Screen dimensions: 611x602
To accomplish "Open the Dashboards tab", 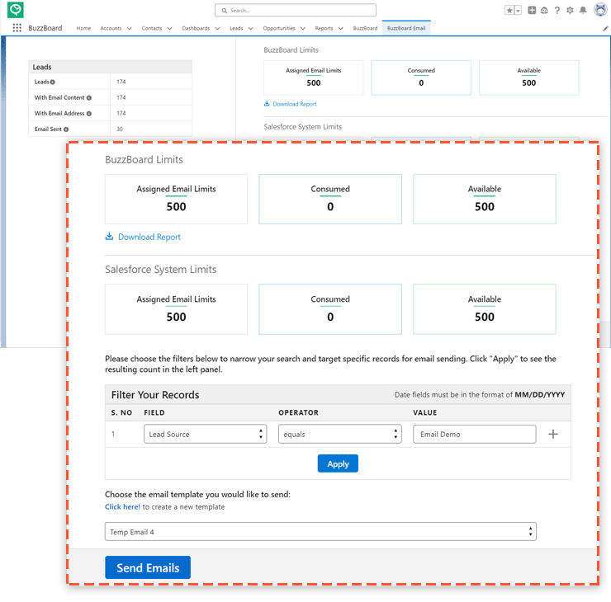I will click(196, 28).
